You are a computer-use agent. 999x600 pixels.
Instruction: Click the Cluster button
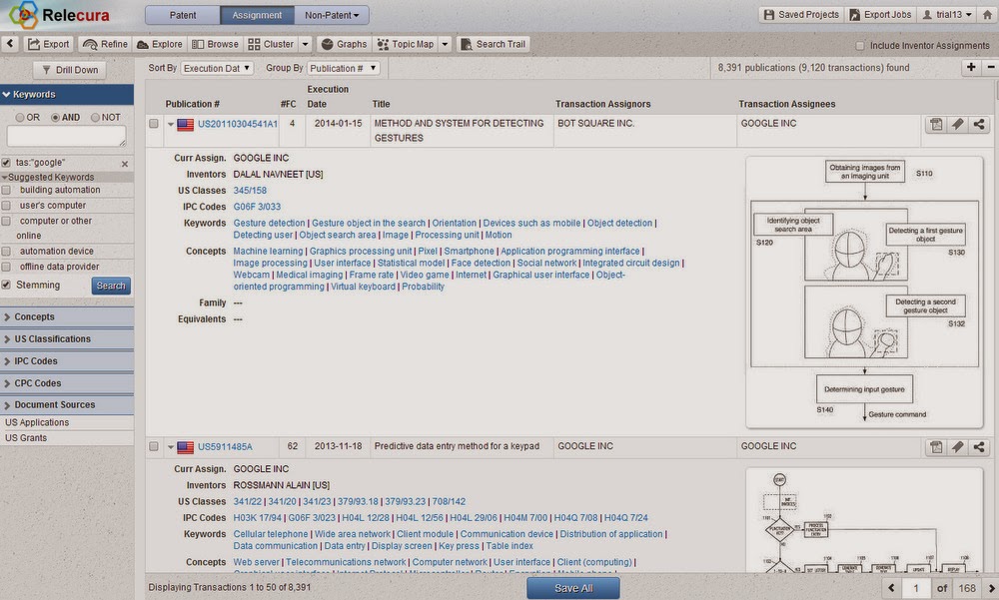tap(271, 44)
